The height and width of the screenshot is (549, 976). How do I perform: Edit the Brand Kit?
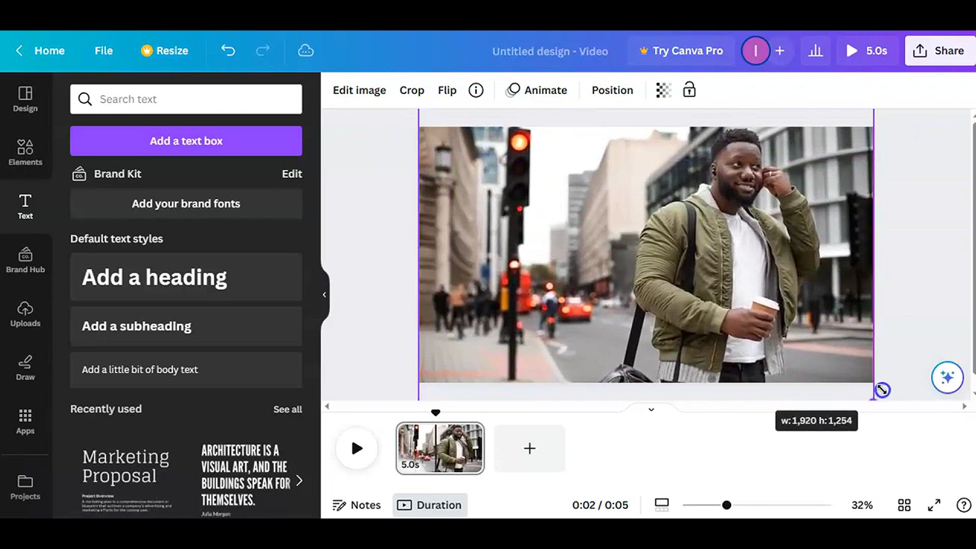pyautogui.click(x=292, y=174)
